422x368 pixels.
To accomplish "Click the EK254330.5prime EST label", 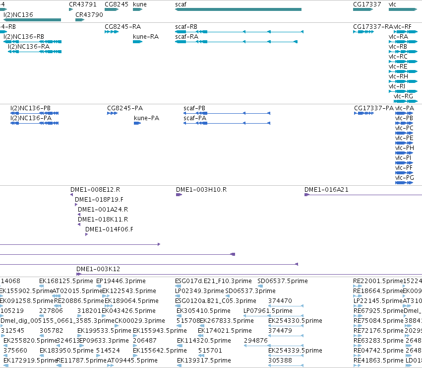I will (295, 321).
